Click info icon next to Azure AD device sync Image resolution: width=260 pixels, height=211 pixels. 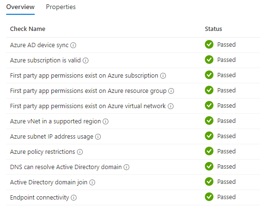point(73,45)
